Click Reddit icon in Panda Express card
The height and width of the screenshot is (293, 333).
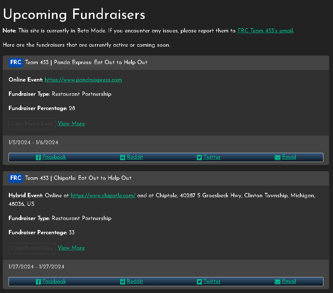(123, 157)
